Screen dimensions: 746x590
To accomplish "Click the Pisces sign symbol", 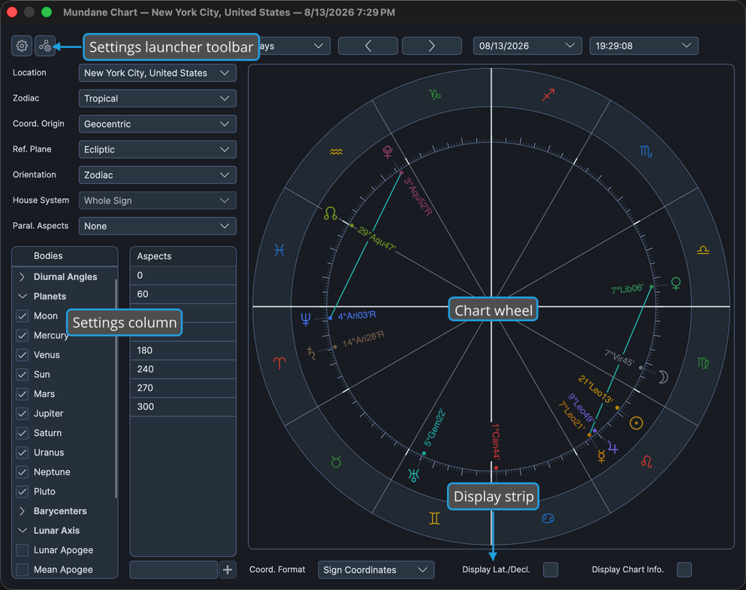I will (x=279, y=250).
